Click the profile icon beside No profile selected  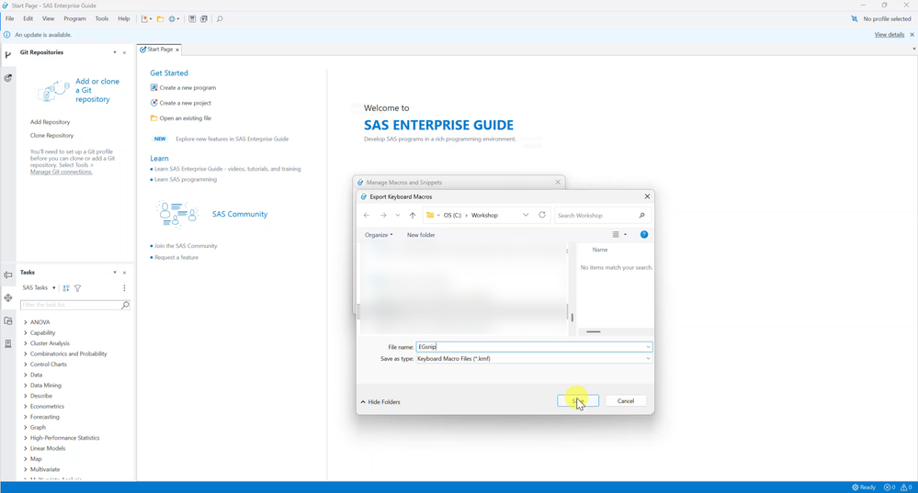pyautogui.click(x=855, y=18)
